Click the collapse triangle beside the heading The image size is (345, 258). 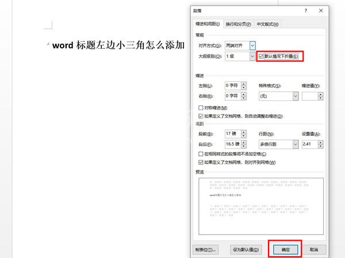[x=48, y=44]
